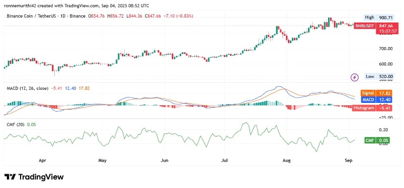Select the CMF (20) indicator title
This screenshot has height=188, width=404.
(x=16, y=125)
